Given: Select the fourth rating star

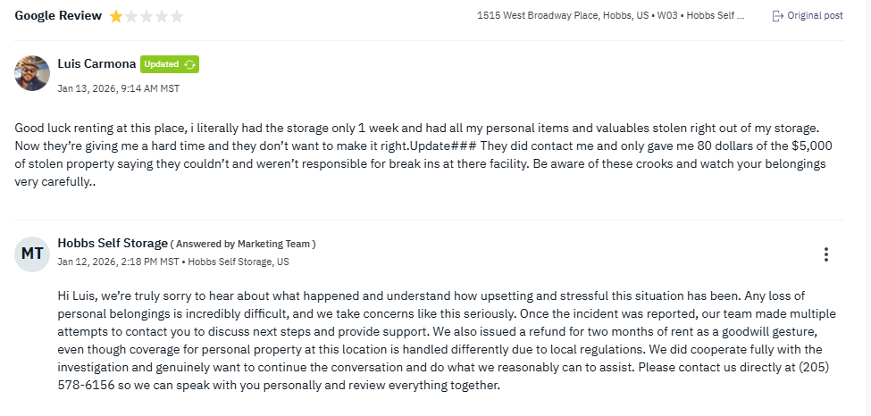Looking at the screenshot, I should tap(162, 16).
